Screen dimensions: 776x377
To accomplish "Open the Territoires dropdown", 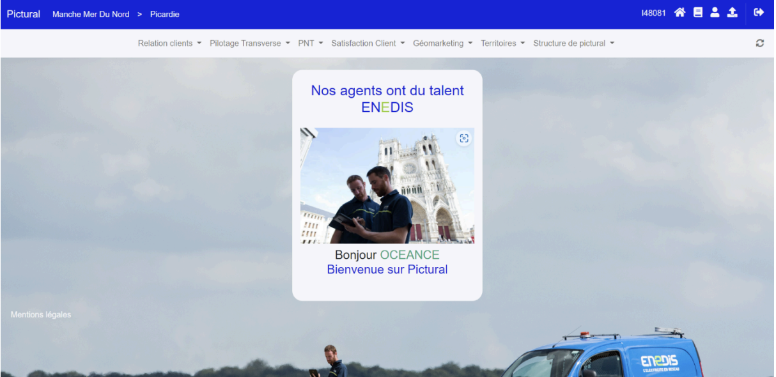I will (503, 43).
